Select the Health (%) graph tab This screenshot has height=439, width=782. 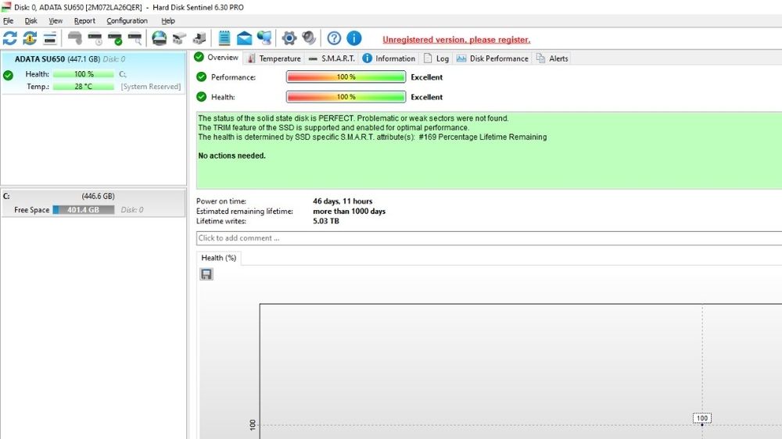click(218, 258)
